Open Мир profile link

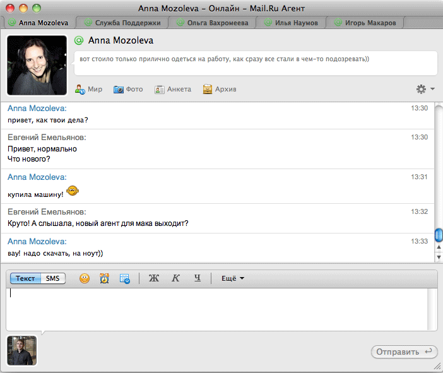88,89
